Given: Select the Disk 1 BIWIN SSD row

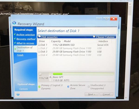Looking at the screenshot, I should 76,45.
